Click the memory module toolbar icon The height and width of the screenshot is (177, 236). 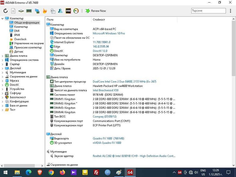point(29,11)
